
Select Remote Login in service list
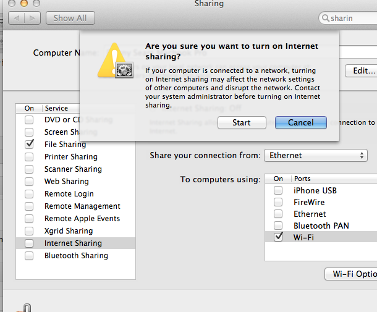click(x=69, y=194)
